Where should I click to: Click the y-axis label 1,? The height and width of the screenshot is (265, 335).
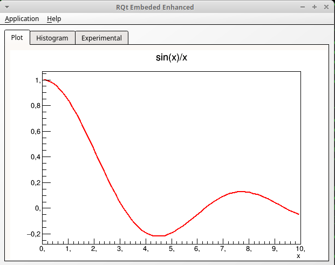pos(38,80)
